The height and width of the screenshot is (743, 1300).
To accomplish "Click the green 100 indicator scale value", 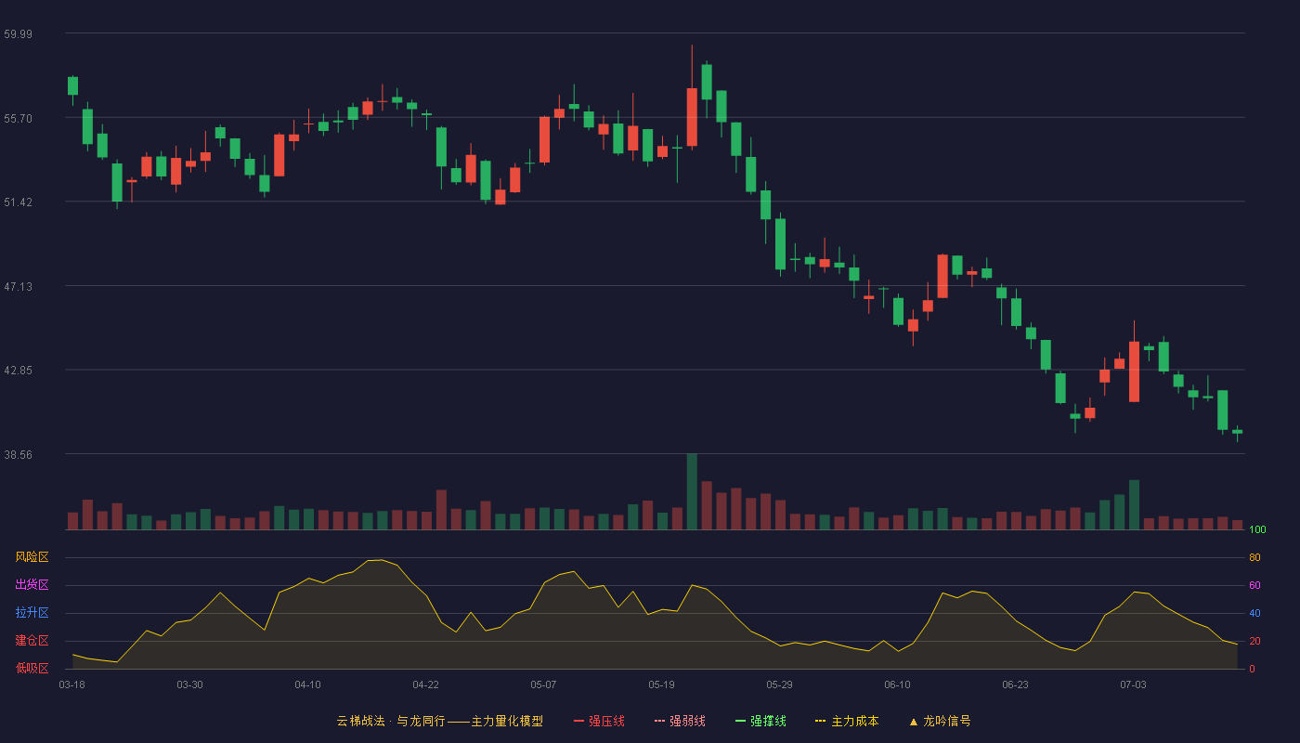I will 1257,529.
